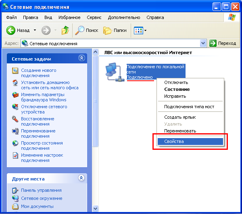Choose Создать ярлык in context menu
Screen dimensions: 242x214
coord(190,117)
